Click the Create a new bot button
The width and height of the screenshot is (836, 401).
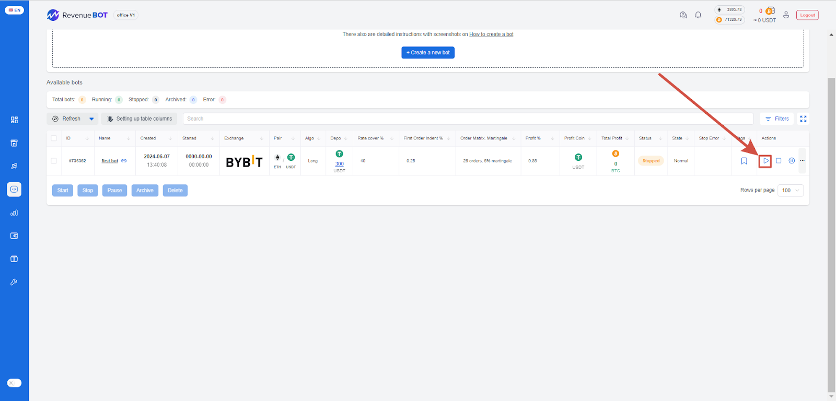pyautogui.click(x=428, y=53)
